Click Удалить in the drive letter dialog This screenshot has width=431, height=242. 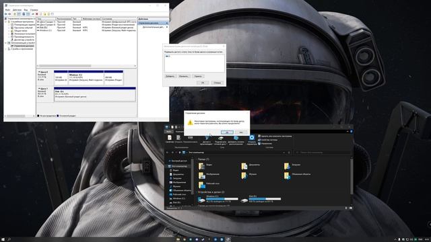click(x=198, y=76)
